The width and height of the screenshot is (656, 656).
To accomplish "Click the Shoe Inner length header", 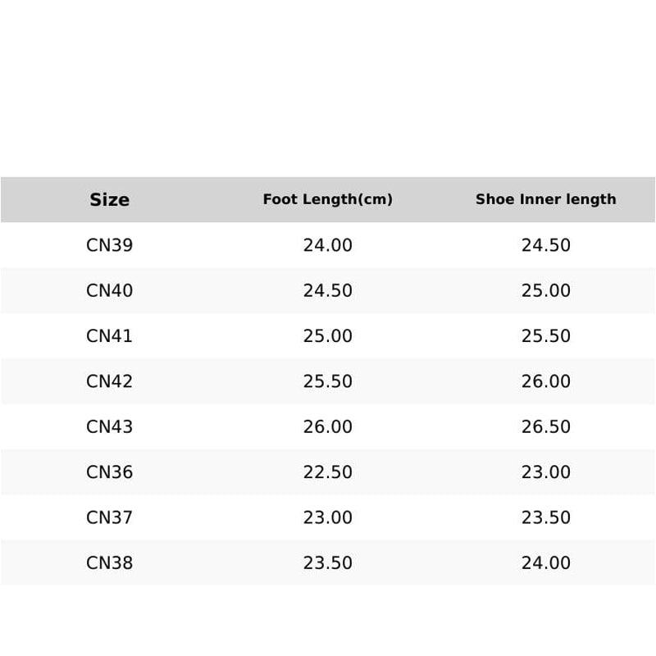I will tap(545, 199).
